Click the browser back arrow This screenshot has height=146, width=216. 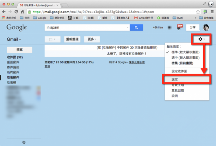4,12
